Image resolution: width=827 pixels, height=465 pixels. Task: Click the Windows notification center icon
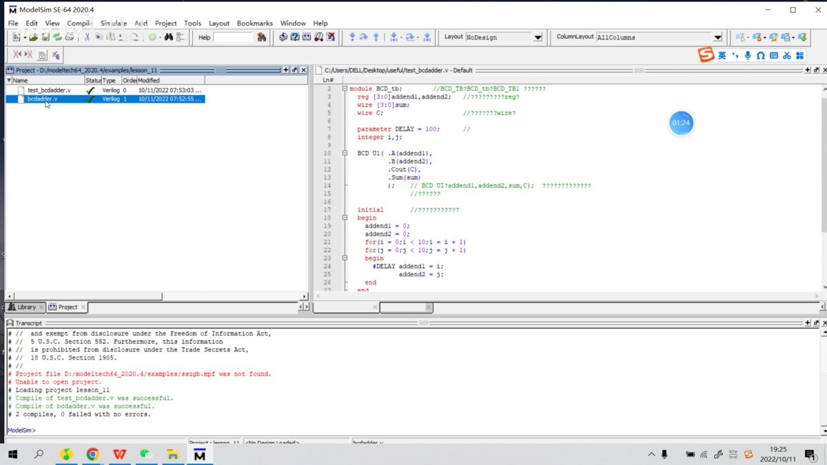tap(810, 454)
